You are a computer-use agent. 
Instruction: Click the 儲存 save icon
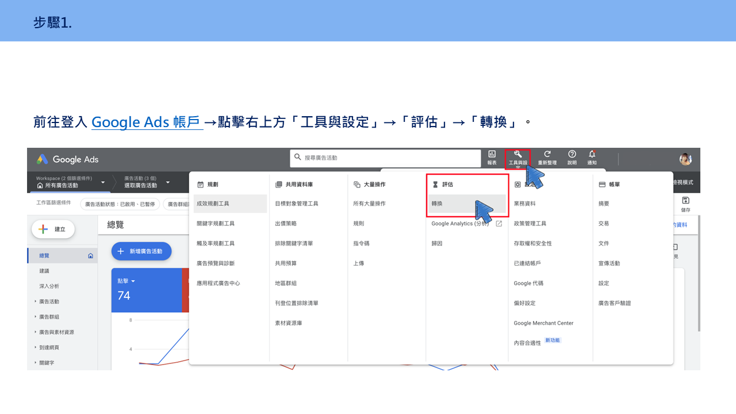[685, 204]
